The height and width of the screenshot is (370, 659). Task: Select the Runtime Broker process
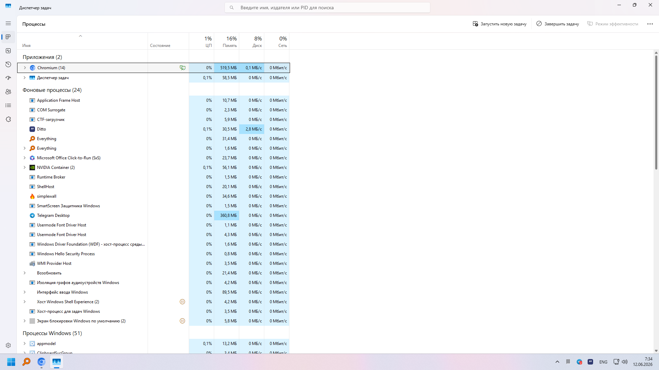(153, 177)
